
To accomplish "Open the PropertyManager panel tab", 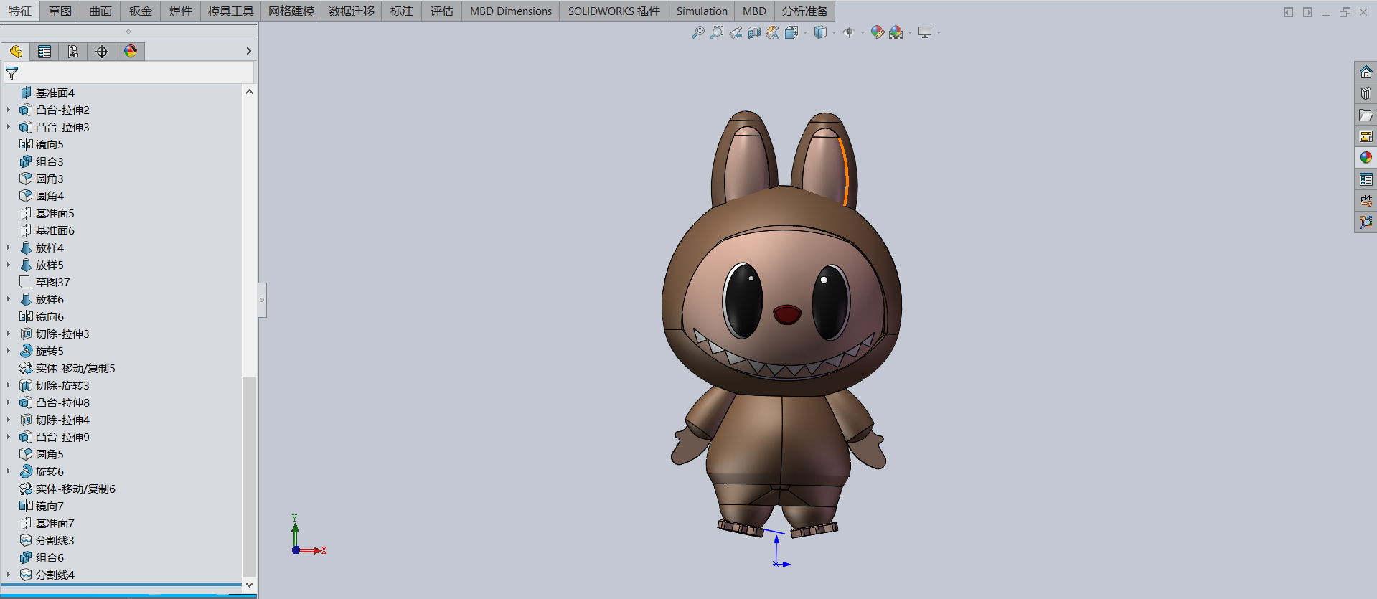I will (x=44, y=52).
